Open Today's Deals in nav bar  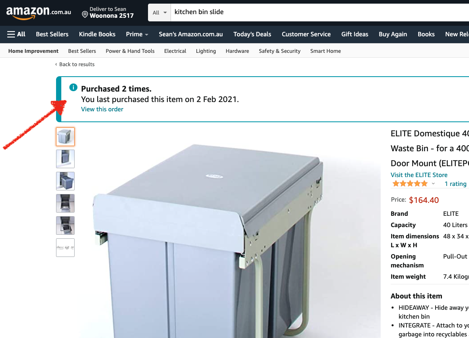click(252, 34)
